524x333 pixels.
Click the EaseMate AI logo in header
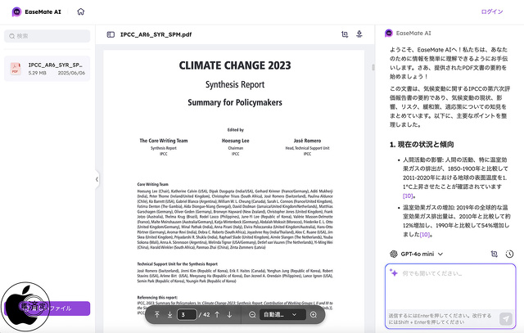click(x=36, y=11)
